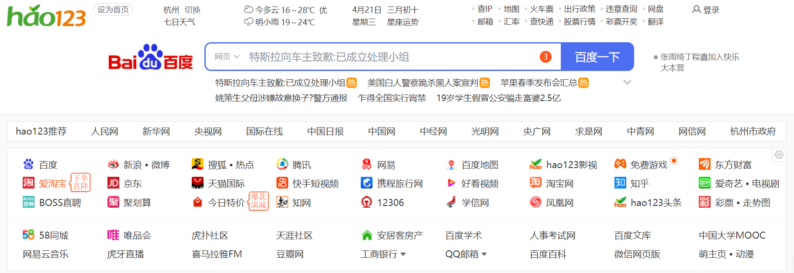This screenshot has width=794, height=273.
Task: Open 微信网页版 link
Action: pyautogui.click(x=637, y=254)
